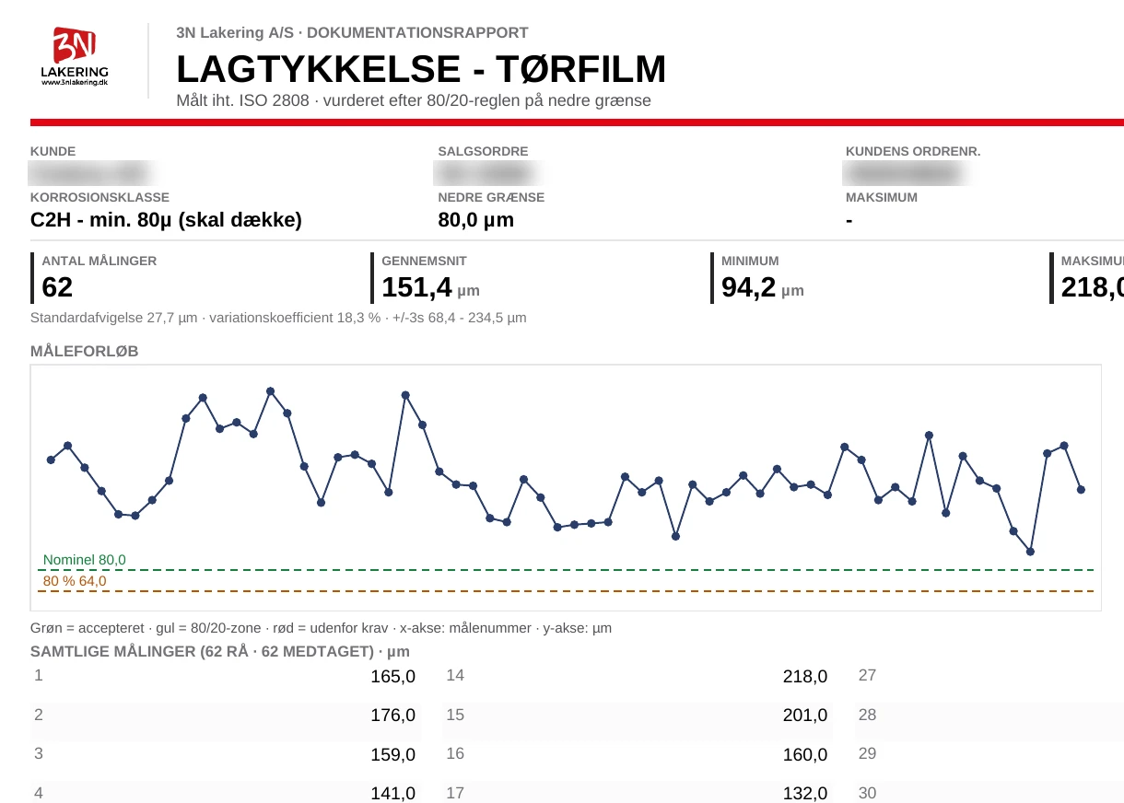
Task: Click the '80 % 64,0' chart line label
Action: 75,581
